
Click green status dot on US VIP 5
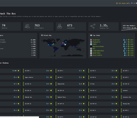116,110
